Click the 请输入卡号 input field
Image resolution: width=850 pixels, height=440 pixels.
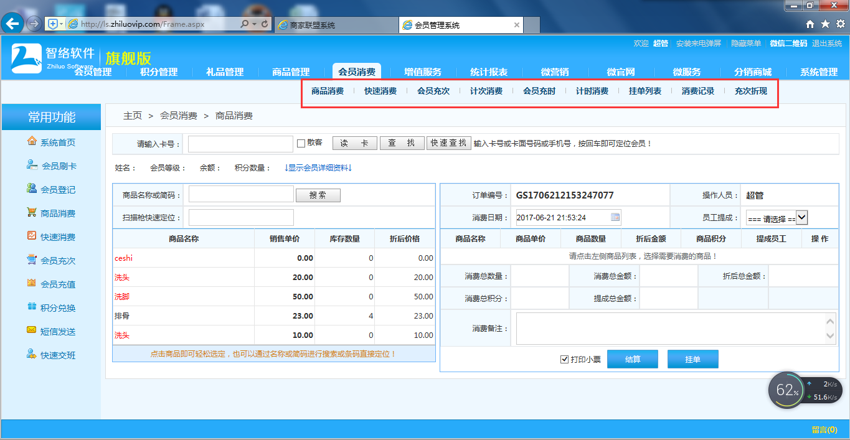click(x=240, y=144)
